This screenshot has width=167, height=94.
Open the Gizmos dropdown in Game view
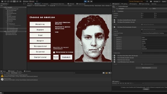tap(108, 5)
